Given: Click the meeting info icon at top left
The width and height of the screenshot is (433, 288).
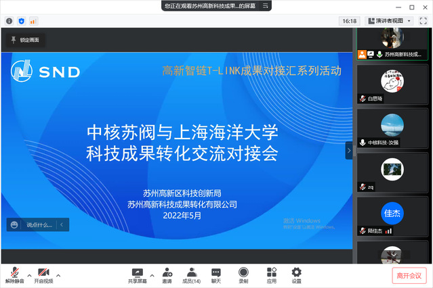Looking at the screenshot, I should tap(9, 21).
